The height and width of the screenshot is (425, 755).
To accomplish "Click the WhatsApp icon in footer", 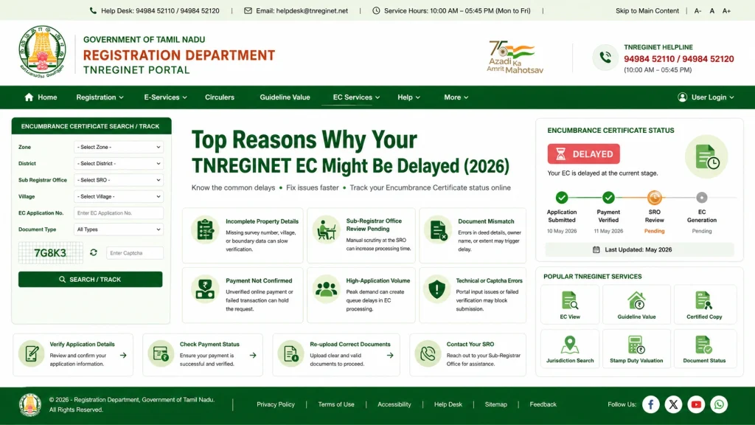I will click(x=719, y=404).
